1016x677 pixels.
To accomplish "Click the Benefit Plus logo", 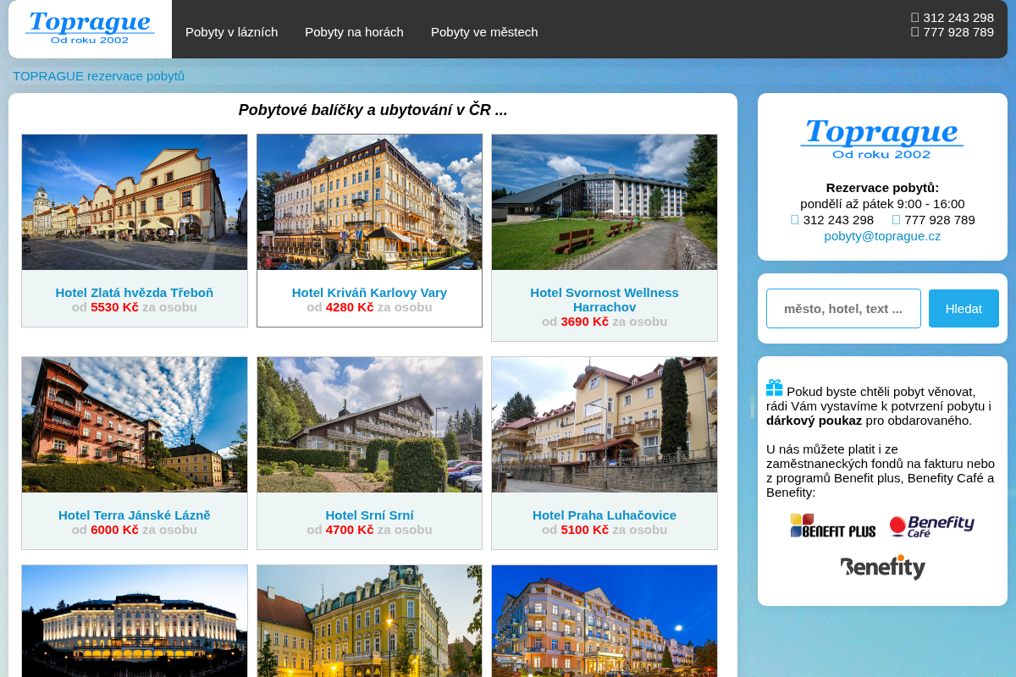I will [833, 526].
